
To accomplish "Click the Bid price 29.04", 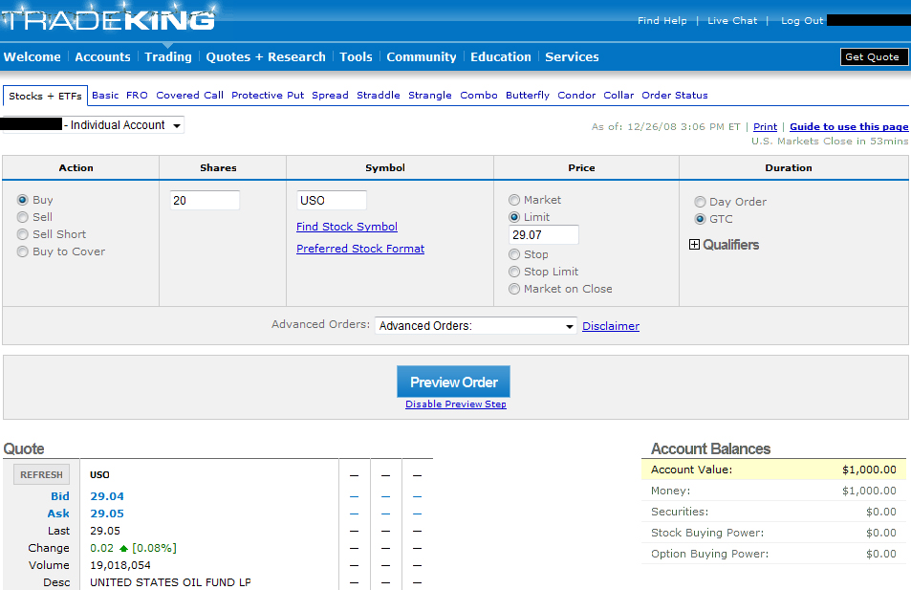I will pos(107,496).
